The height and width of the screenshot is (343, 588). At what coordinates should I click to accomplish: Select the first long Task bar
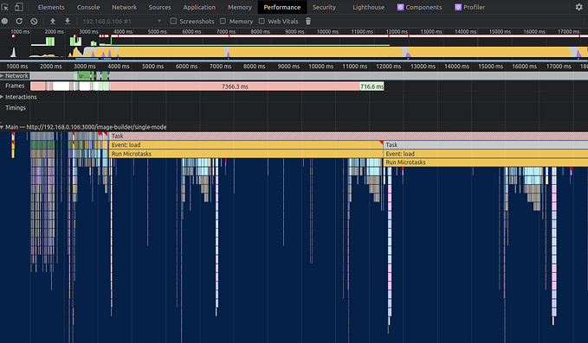(x=349, y=136)
